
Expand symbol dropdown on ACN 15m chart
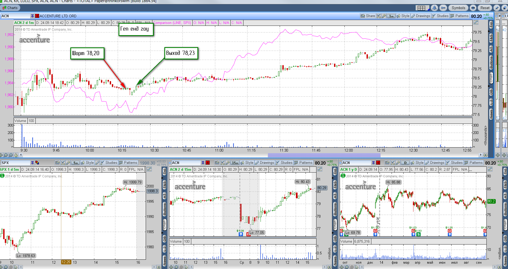pyautogui.click(x=203, y=163)
